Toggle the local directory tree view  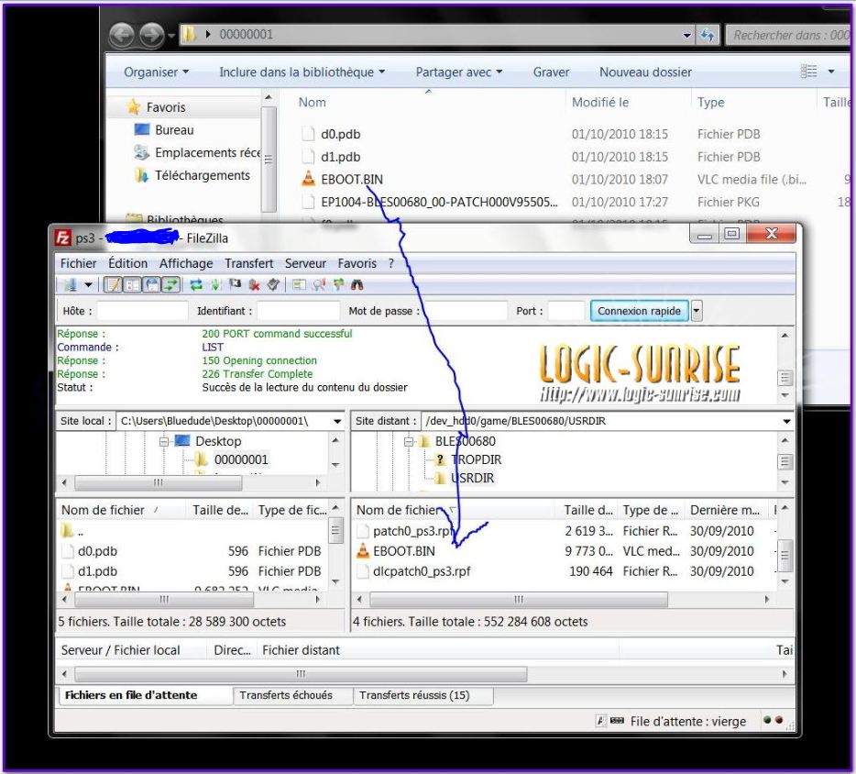coord(131,284)
